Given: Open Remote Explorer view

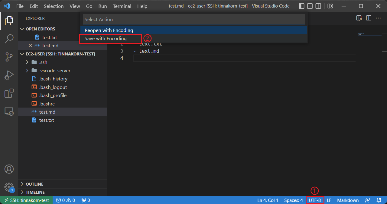Looking at the screenshot, I should 9,111.
